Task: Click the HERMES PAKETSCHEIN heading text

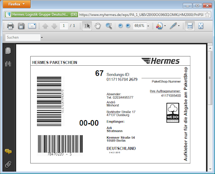Action: tap(55, 62)
